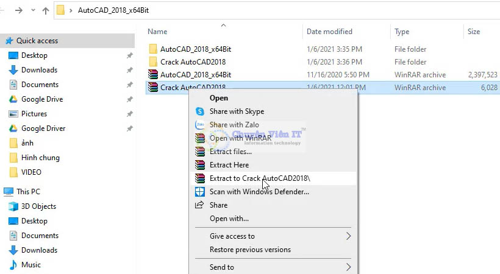Image resolution: width=500 pixels, height=274 pixels.
Task: Click the Forward navigation arrow
Action: [x=19, y=10]
